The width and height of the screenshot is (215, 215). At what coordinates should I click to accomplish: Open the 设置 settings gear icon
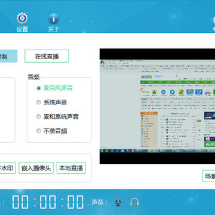pyautogui.click(x=22, y=19)
